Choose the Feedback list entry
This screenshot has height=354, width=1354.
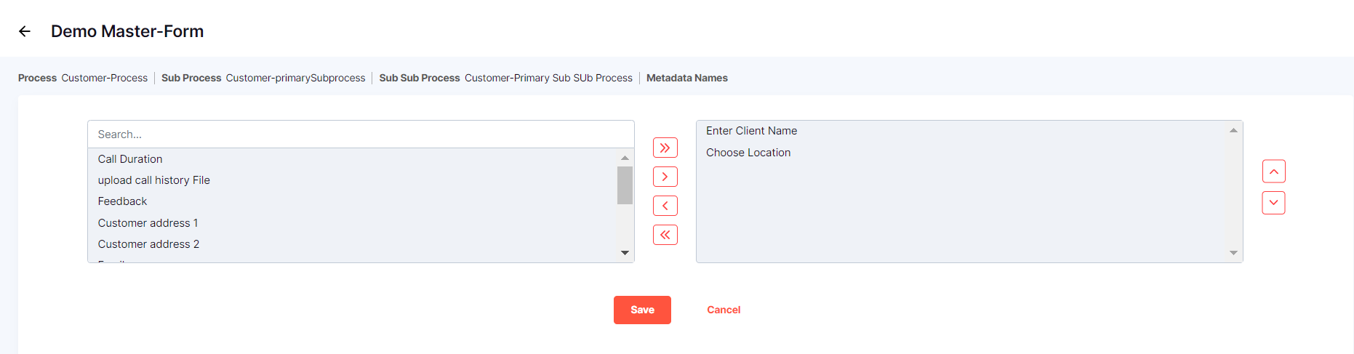(x=123, y=201)
